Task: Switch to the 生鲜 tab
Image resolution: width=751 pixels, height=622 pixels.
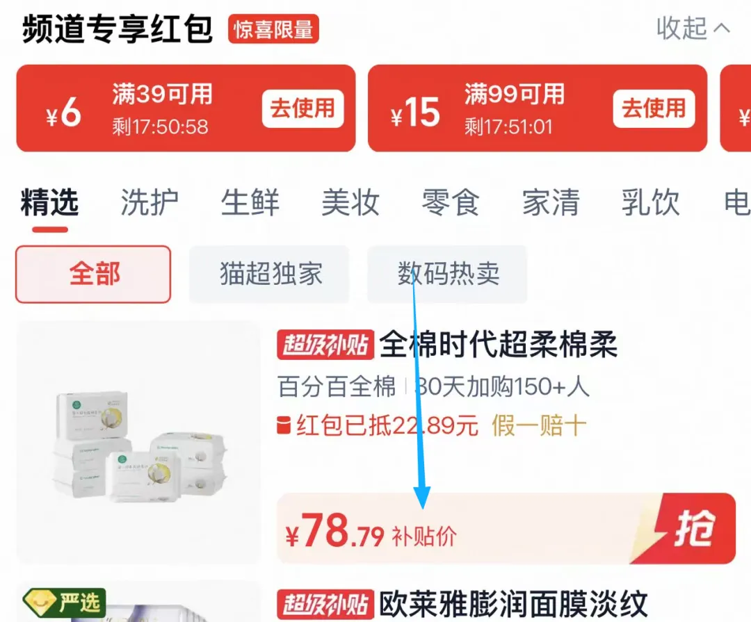Action: coord(250,202)
